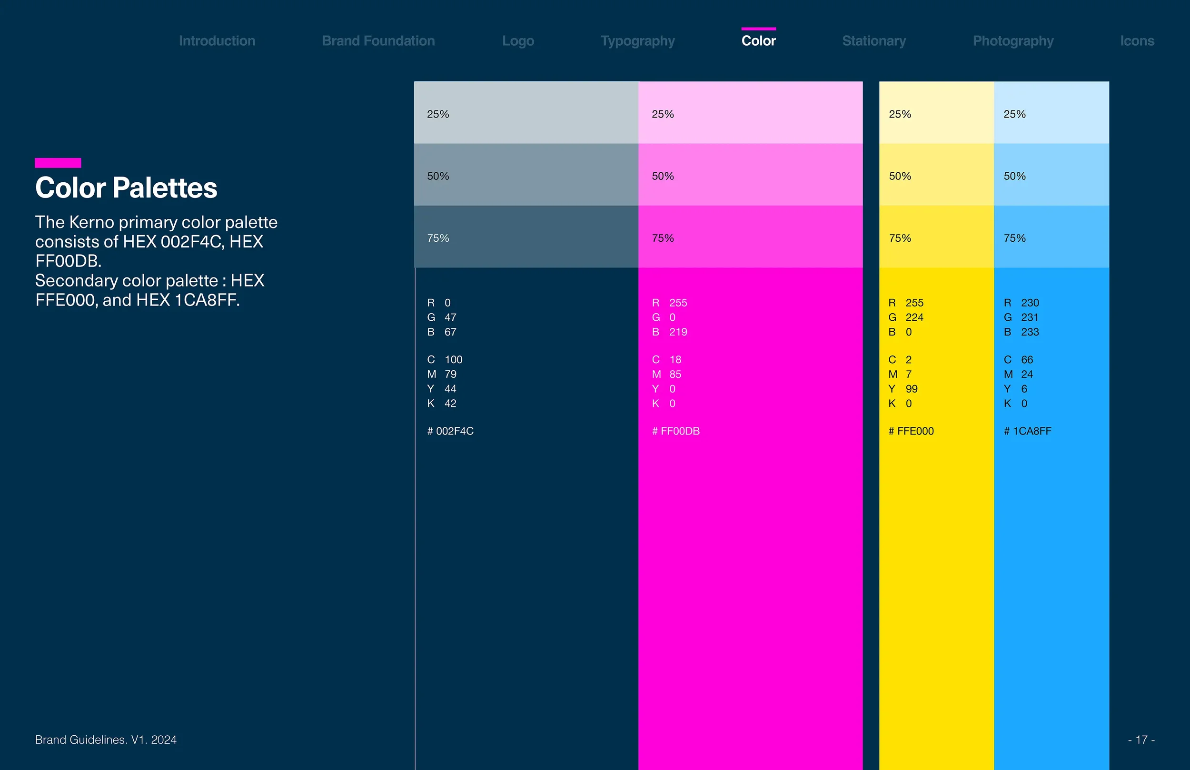Open the Typography section
Viewport: 1190px width, 770px height.
point(637,41)
